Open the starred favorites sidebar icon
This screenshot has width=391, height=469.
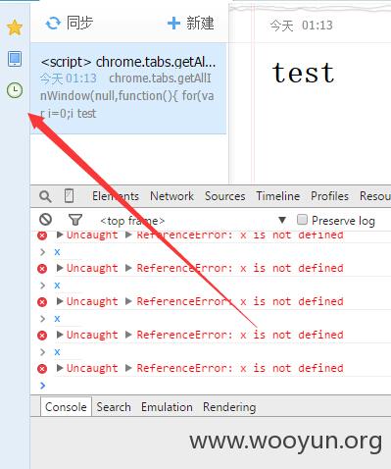pos(15,27)
